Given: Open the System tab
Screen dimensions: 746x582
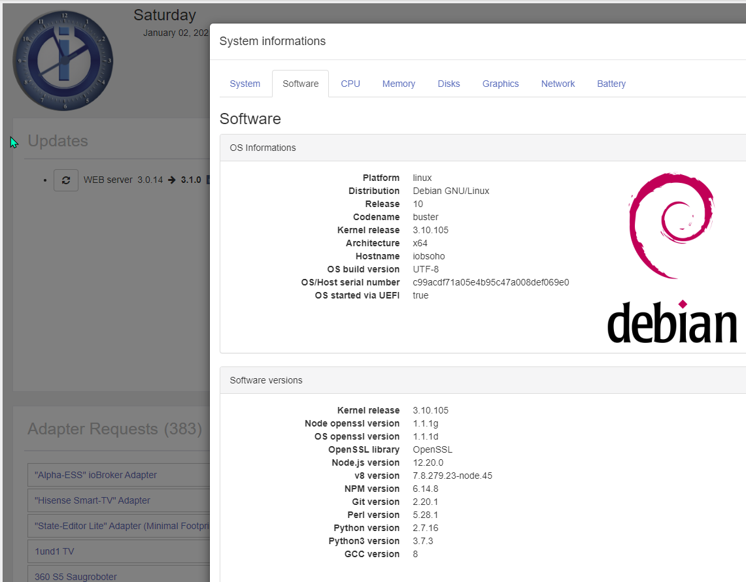Looking at the screenshot, I should pos(245,84).
